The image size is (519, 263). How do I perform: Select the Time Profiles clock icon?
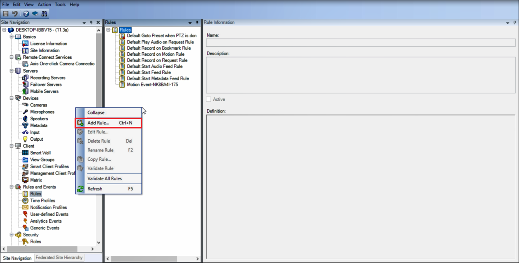(x=25, y=200)
